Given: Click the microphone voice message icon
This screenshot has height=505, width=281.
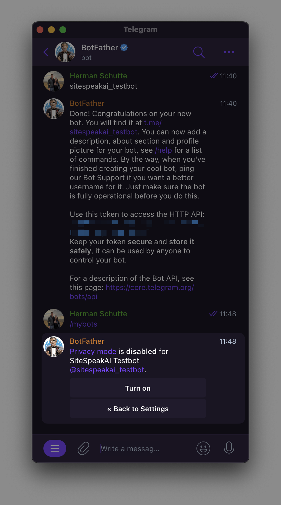Looking at the screenshot, I should pos(229,448).
